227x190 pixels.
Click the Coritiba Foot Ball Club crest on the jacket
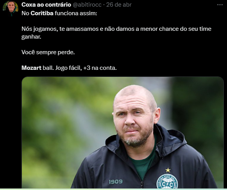click(x=167, y=181)
